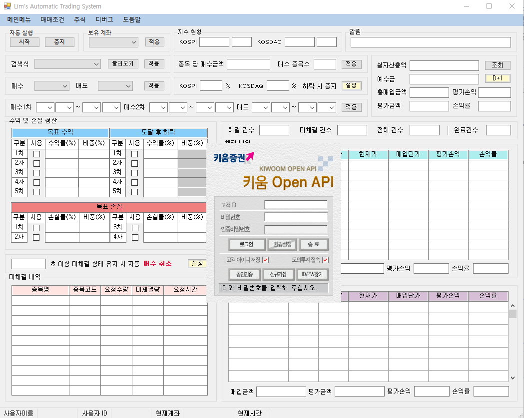Screen dimensions: 524x418
Task: Check 목표 손실 1차 사용 checkbox
Action: 36,228
